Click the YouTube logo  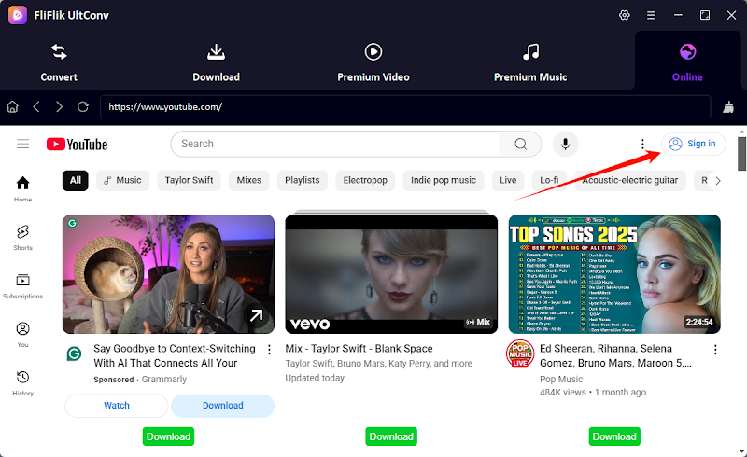pos(78,145)
